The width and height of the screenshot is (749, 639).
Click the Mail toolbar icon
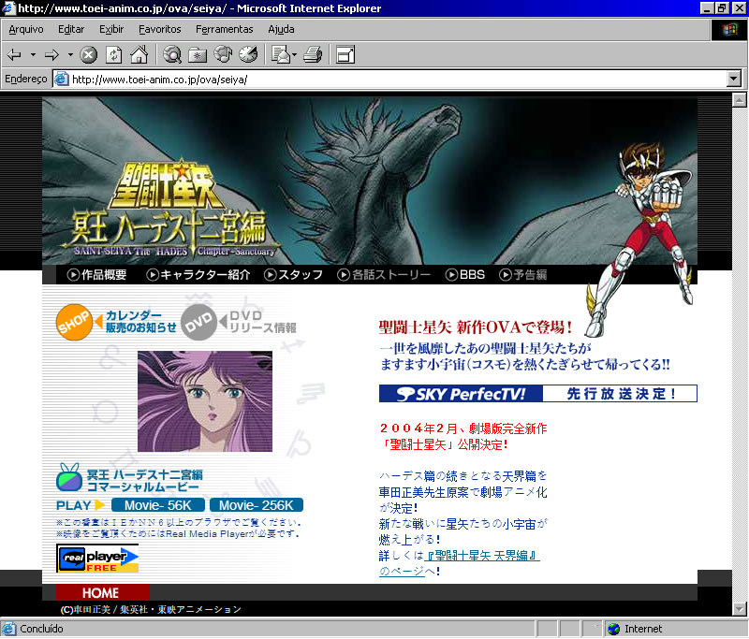pyautogui.click(x=281, y=55)
